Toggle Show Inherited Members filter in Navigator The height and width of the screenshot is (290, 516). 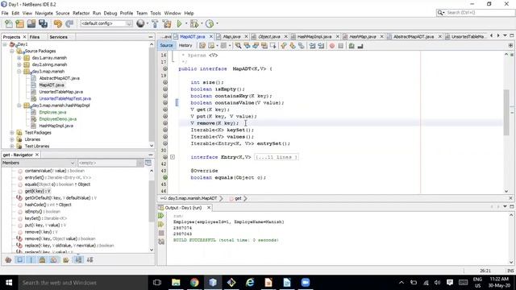[9, 259]
